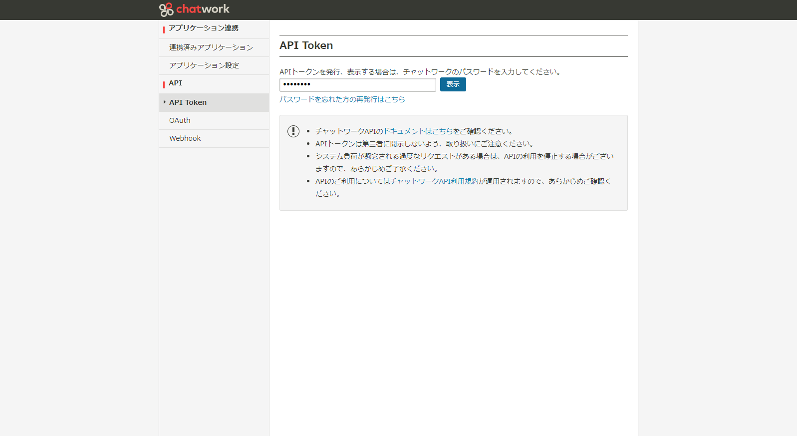Open the Webhook sidebar item
The width and height of the screenshot is (797, 436).
pos(214,138)
